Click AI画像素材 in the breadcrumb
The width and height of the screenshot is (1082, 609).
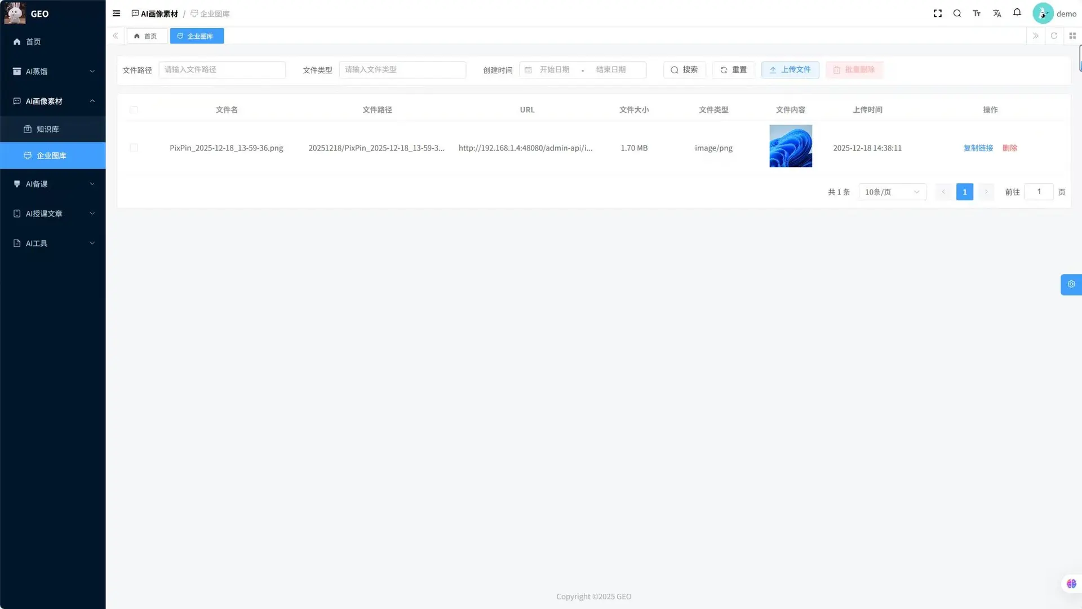tap(154, 14)
